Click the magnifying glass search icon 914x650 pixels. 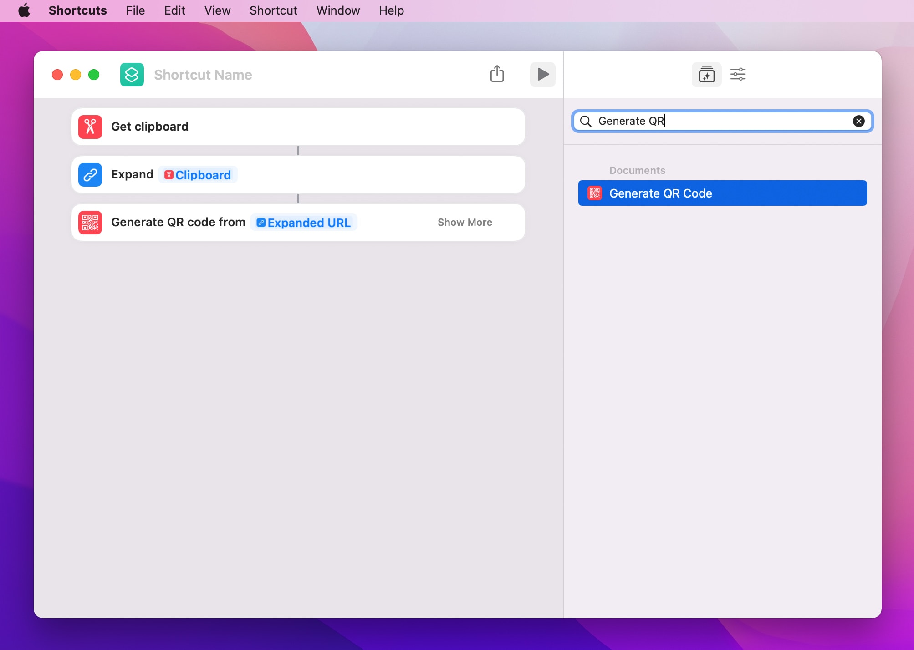click(x=586, y=121)
